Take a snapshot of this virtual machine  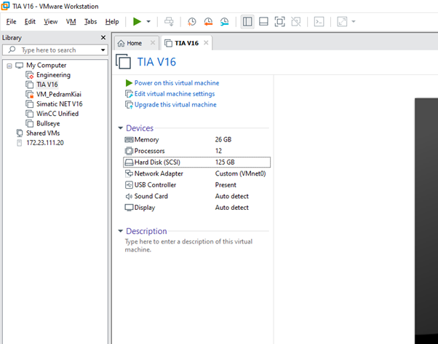(191, 22)
